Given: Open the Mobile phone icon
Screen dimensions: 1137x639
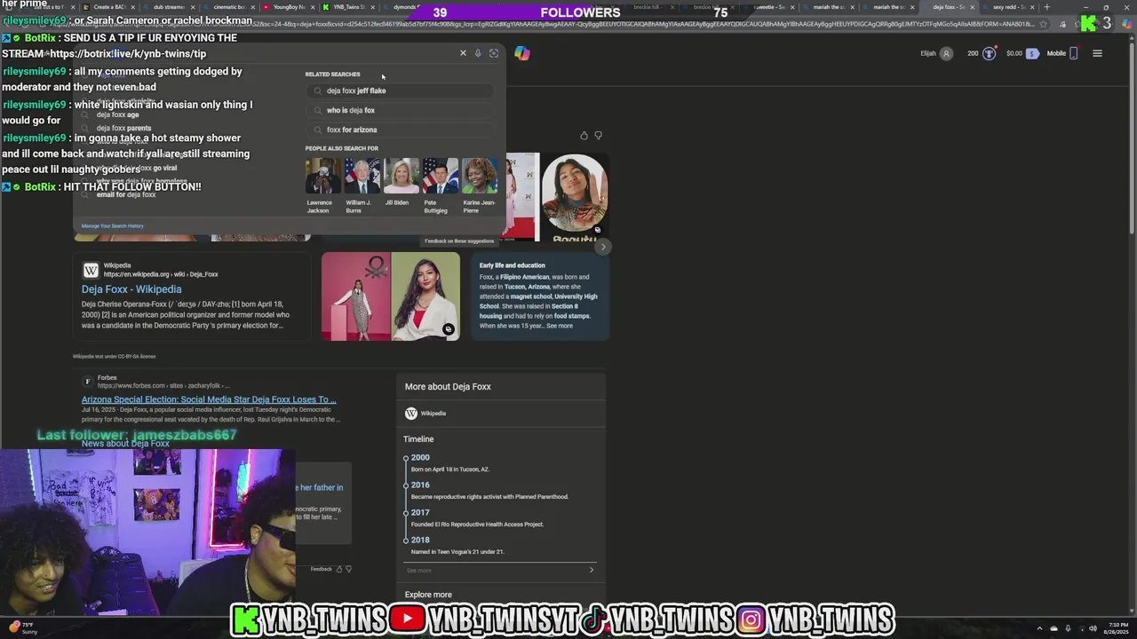Looking at the screenshot, I should click(1073, 53).
